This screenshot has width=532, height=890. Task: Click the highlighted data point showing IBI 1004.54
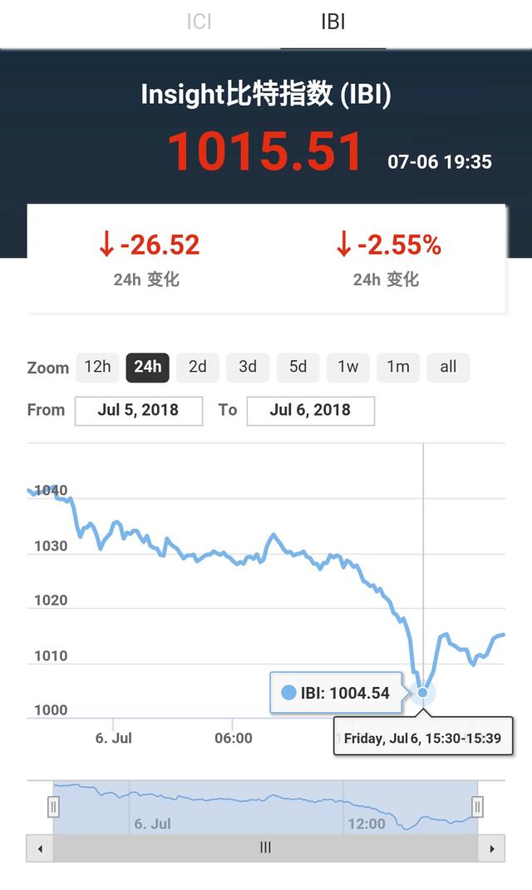(423, 692)
